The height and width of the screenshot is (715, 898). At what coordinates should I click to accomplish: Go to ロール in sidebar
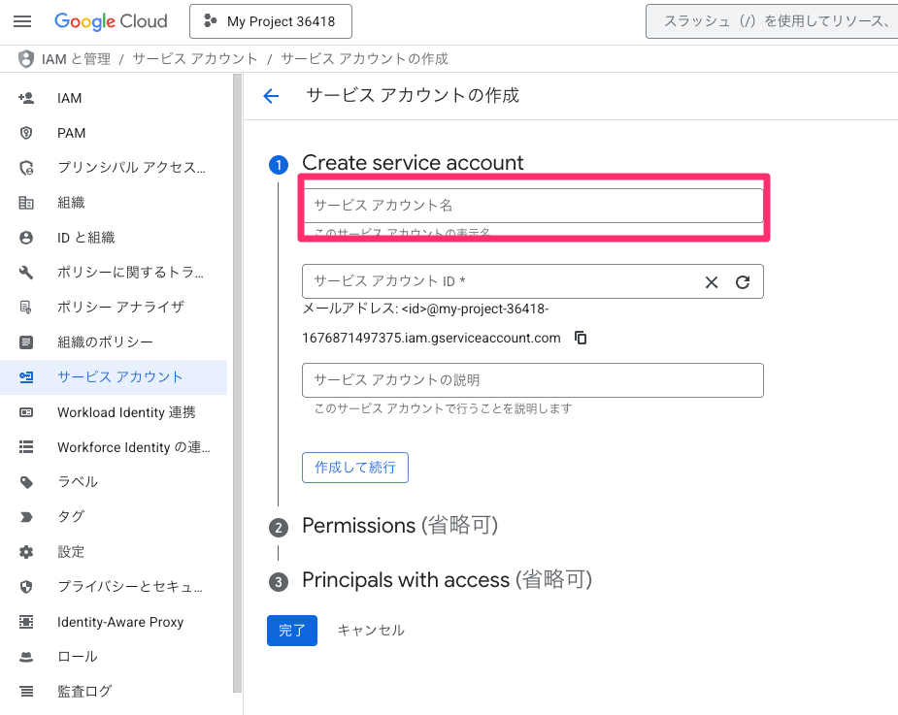tap(114, 657)
